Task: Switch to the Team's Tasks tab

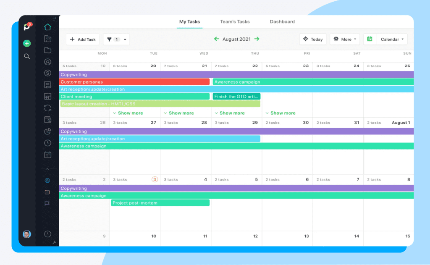Action: pyautogui.click(x=234, y=21)
